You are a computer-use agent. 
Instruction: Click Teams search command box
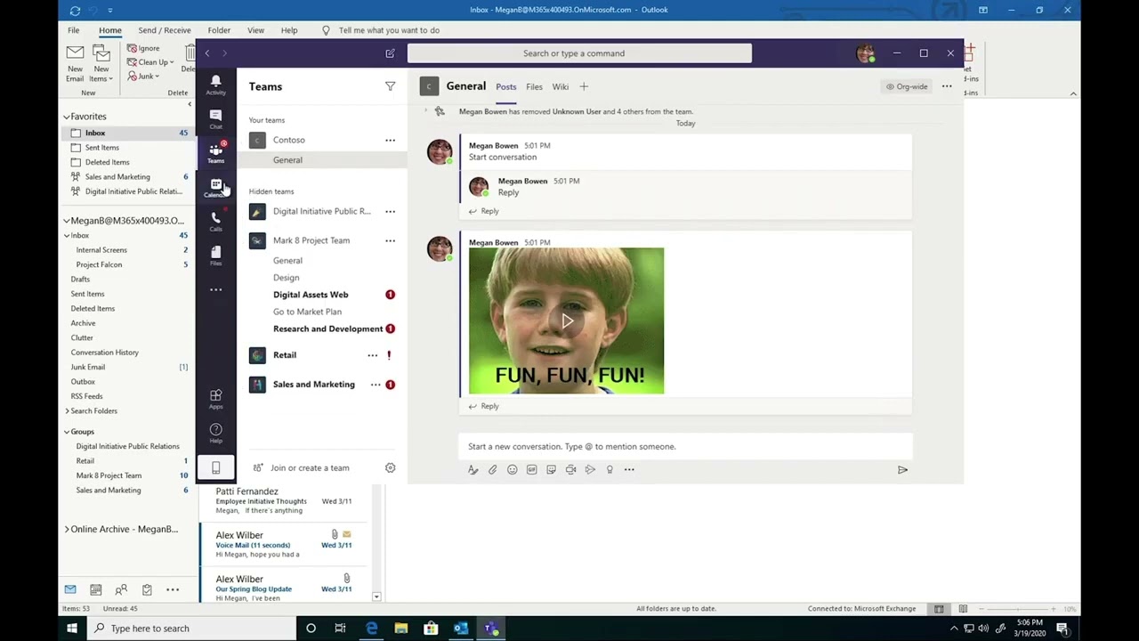[x=579, y=53]
